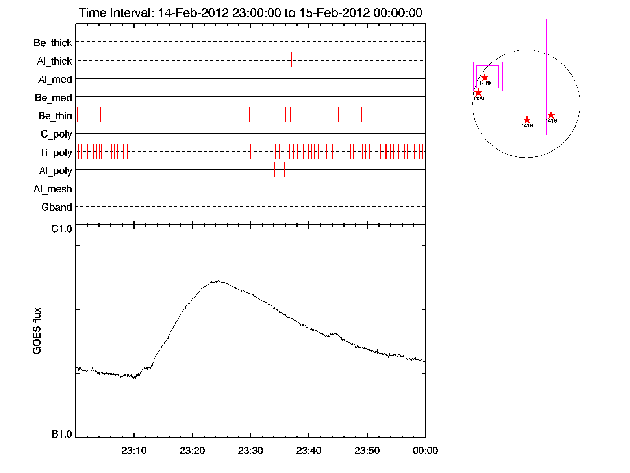Click the Al_thick row label
Image resolution: width=630 pixels, height=473 pixels.
pyautogui.click(x=54, y=61)
